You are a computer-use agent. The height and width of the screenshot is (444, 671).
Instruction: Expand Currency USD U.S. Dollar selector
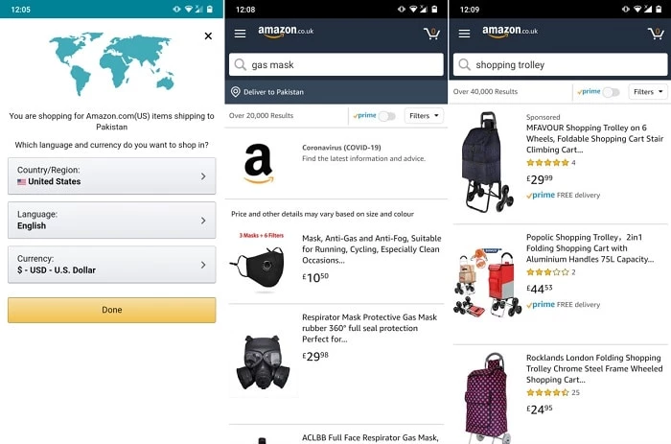coord(112,265)
